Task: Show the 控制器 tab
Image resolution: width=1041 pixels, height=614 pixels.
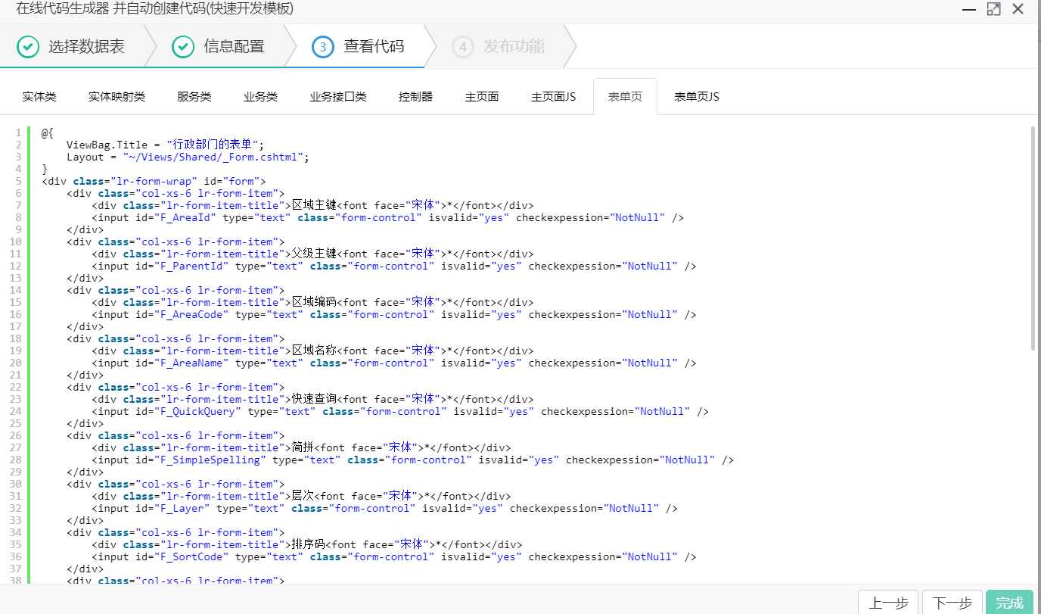Action: point(415,97)
